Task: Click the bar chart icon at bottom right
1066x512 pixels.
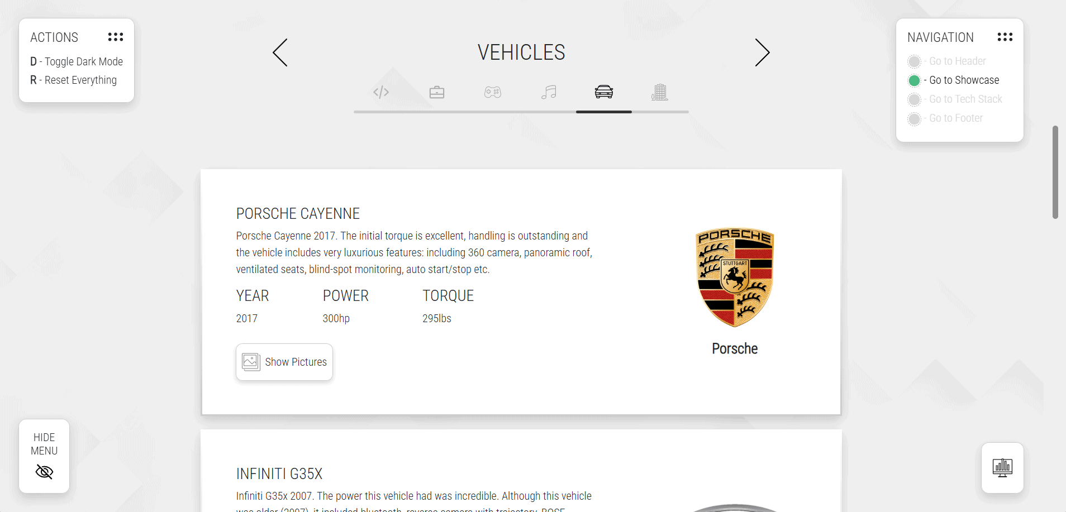Action: (x=1002, y=468)
